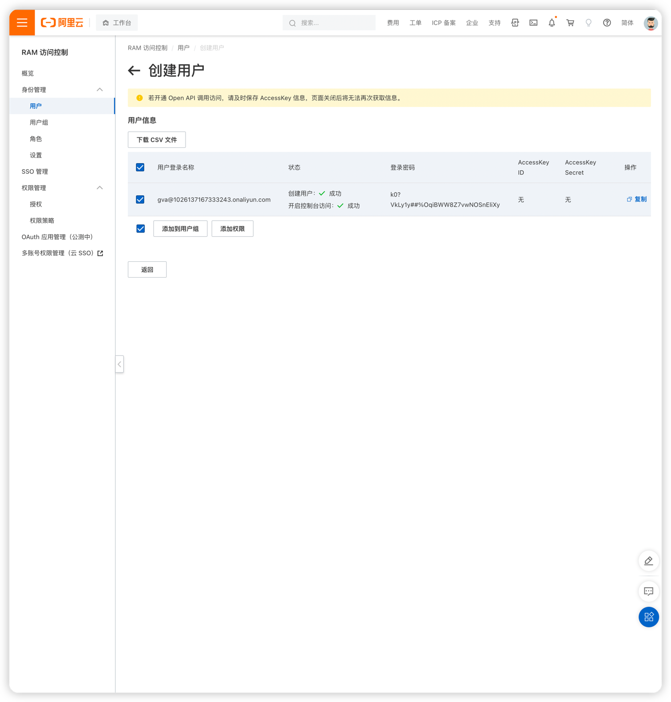The image size is (671, 702).
Task: Open 权限策略 in the sidebar
Action: click(x=42, y=221)
